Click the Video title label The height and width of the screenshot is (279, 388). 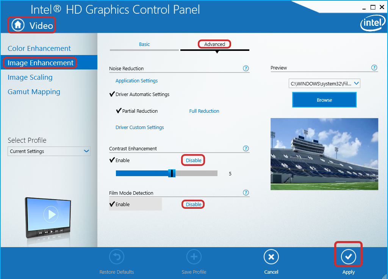tap(41, 25)
